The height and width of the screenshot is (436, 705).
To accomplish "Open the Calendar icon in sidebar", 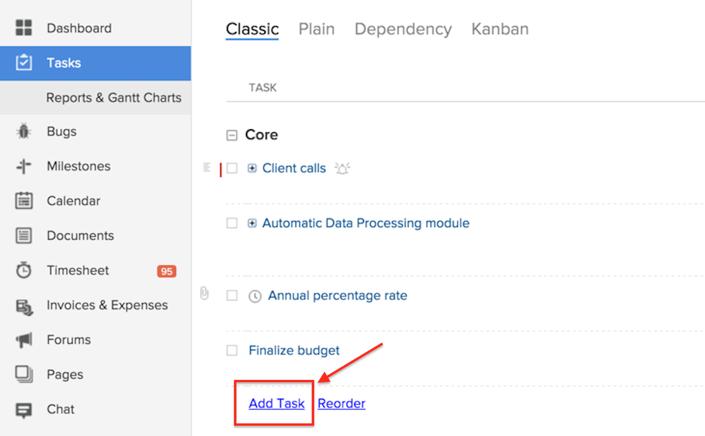I will 23,201.
